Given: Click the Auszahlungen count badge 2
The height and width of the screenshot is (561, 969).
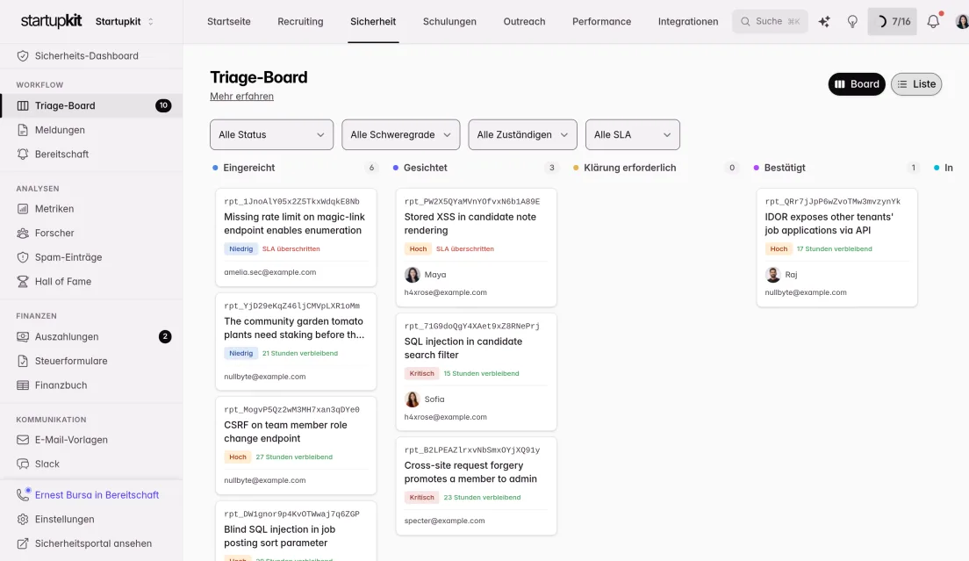Looking at the screenshot, I should [x=165, y=337].
